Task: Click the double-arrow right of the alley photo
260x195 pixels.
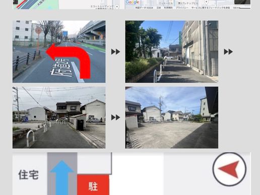Action: (x=228, y=52)
